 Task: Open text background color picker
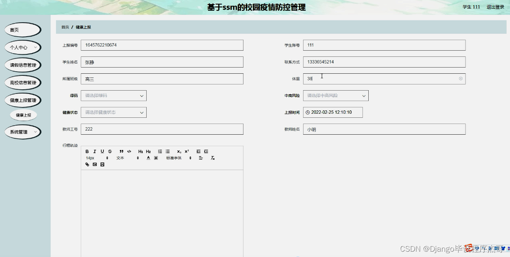156,158
